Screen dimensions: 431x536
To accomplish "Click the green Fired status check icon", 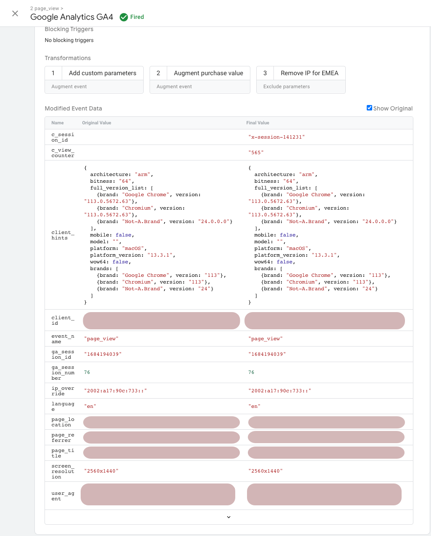I will pos(124,17).
